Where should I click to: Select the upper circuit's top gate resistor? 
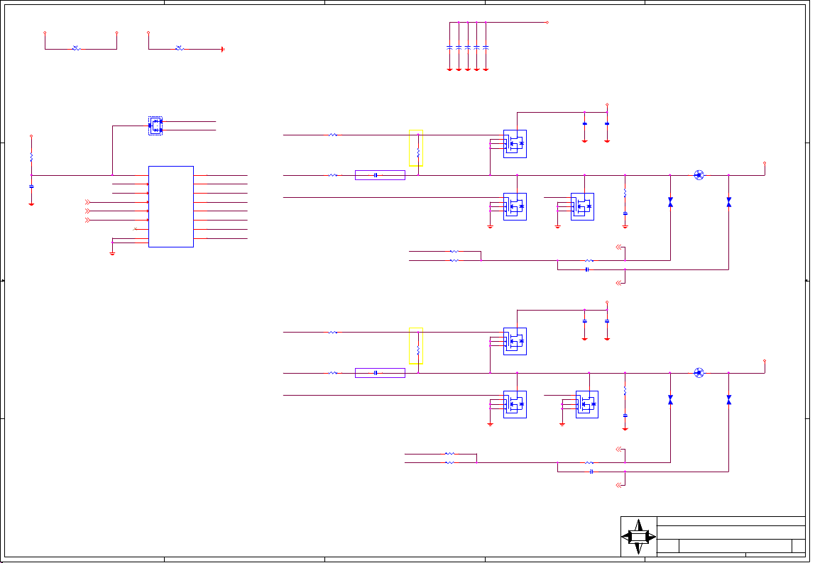[333, 135]
